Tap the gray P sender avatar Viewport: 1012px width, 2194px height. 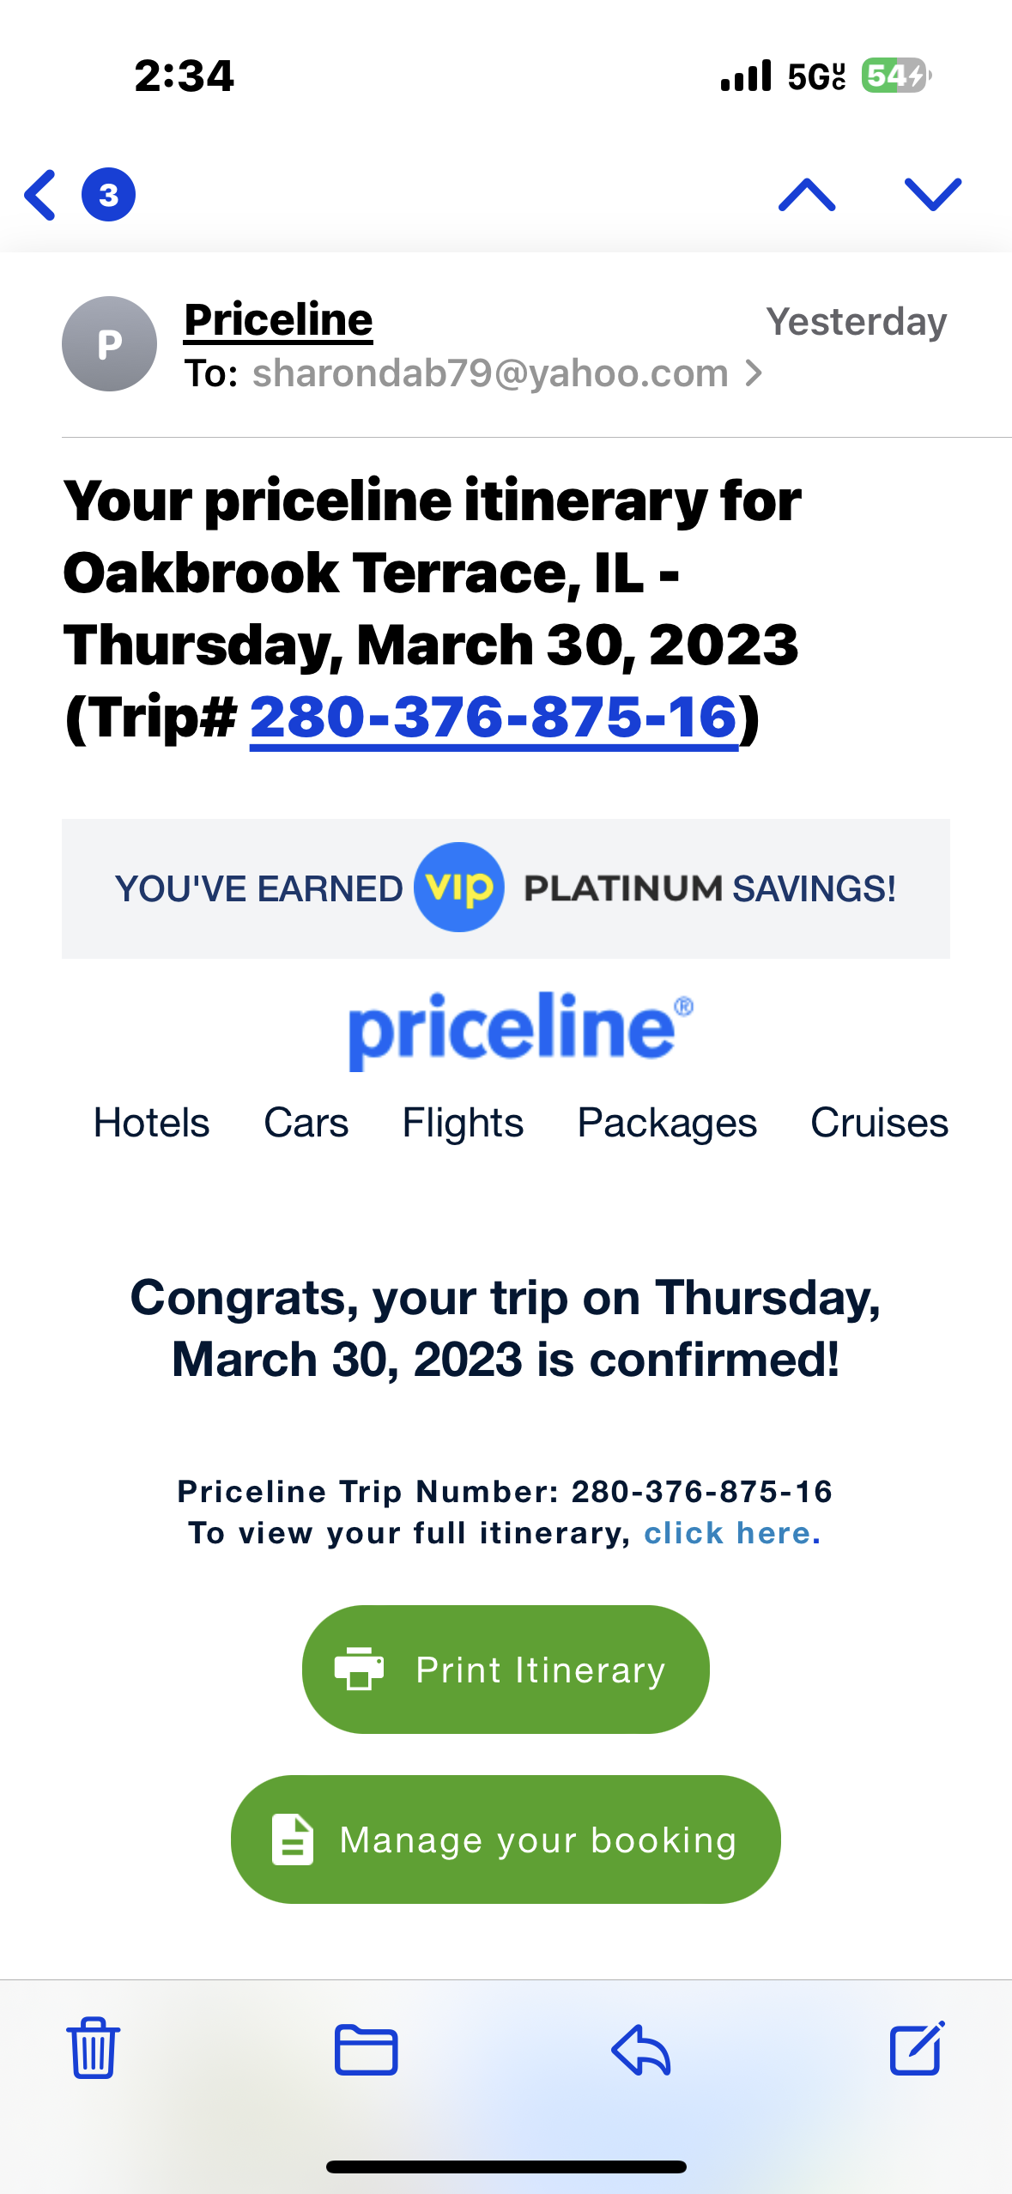[109, 344]
